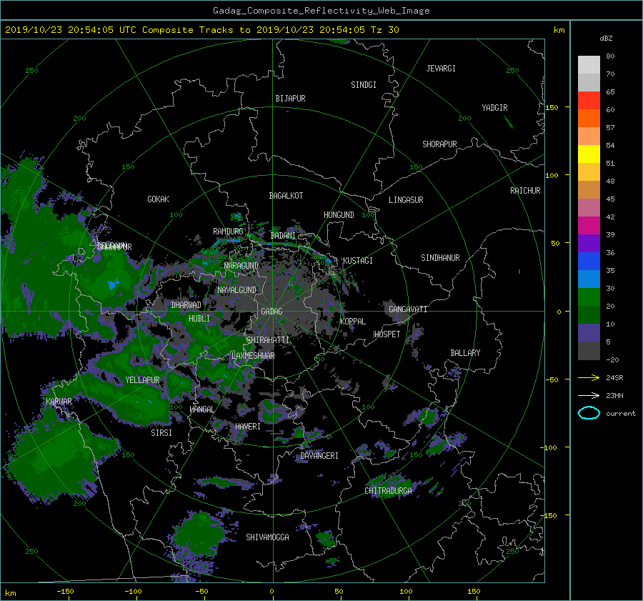Click the BALLARY city label
Image resolution: width=643 pixels, height=601 pixels.
point(465,353)
